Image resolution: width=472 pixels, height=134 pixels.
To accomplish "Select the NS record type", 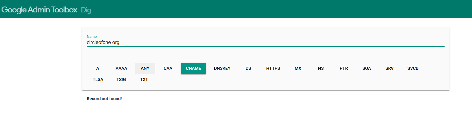I will pos(321,69).
